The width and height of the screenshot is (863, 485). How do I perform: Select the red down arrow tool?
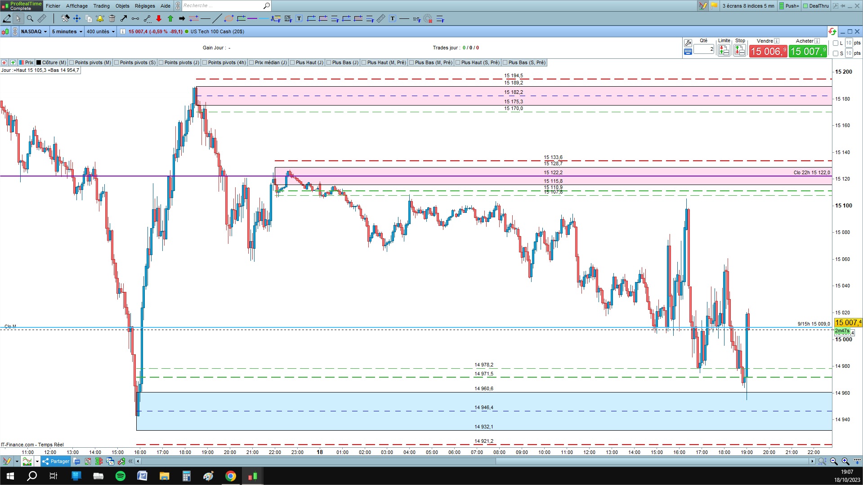[x=159, y=18]
